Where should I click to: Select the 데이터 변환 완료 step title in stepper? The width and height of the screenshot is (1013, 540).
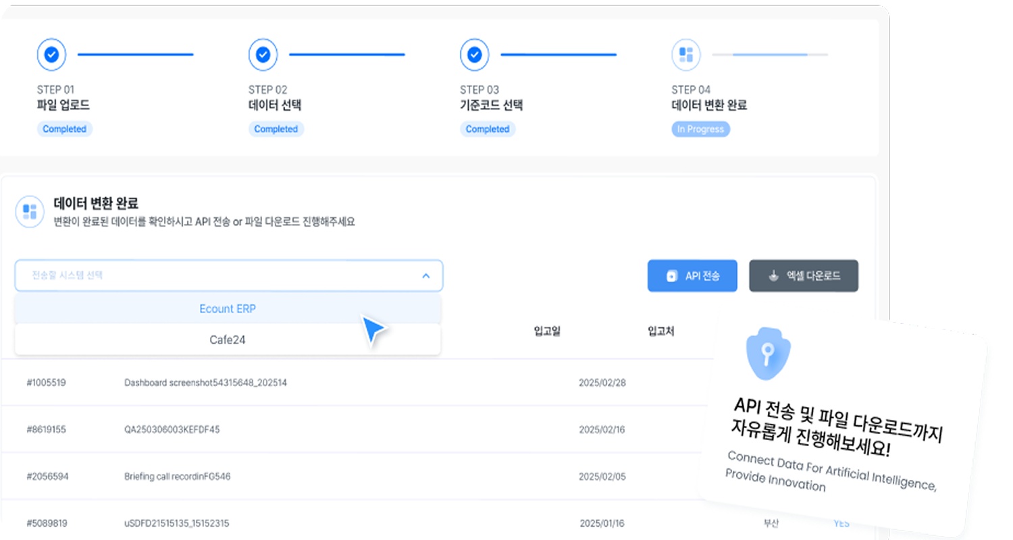[709, 105]
